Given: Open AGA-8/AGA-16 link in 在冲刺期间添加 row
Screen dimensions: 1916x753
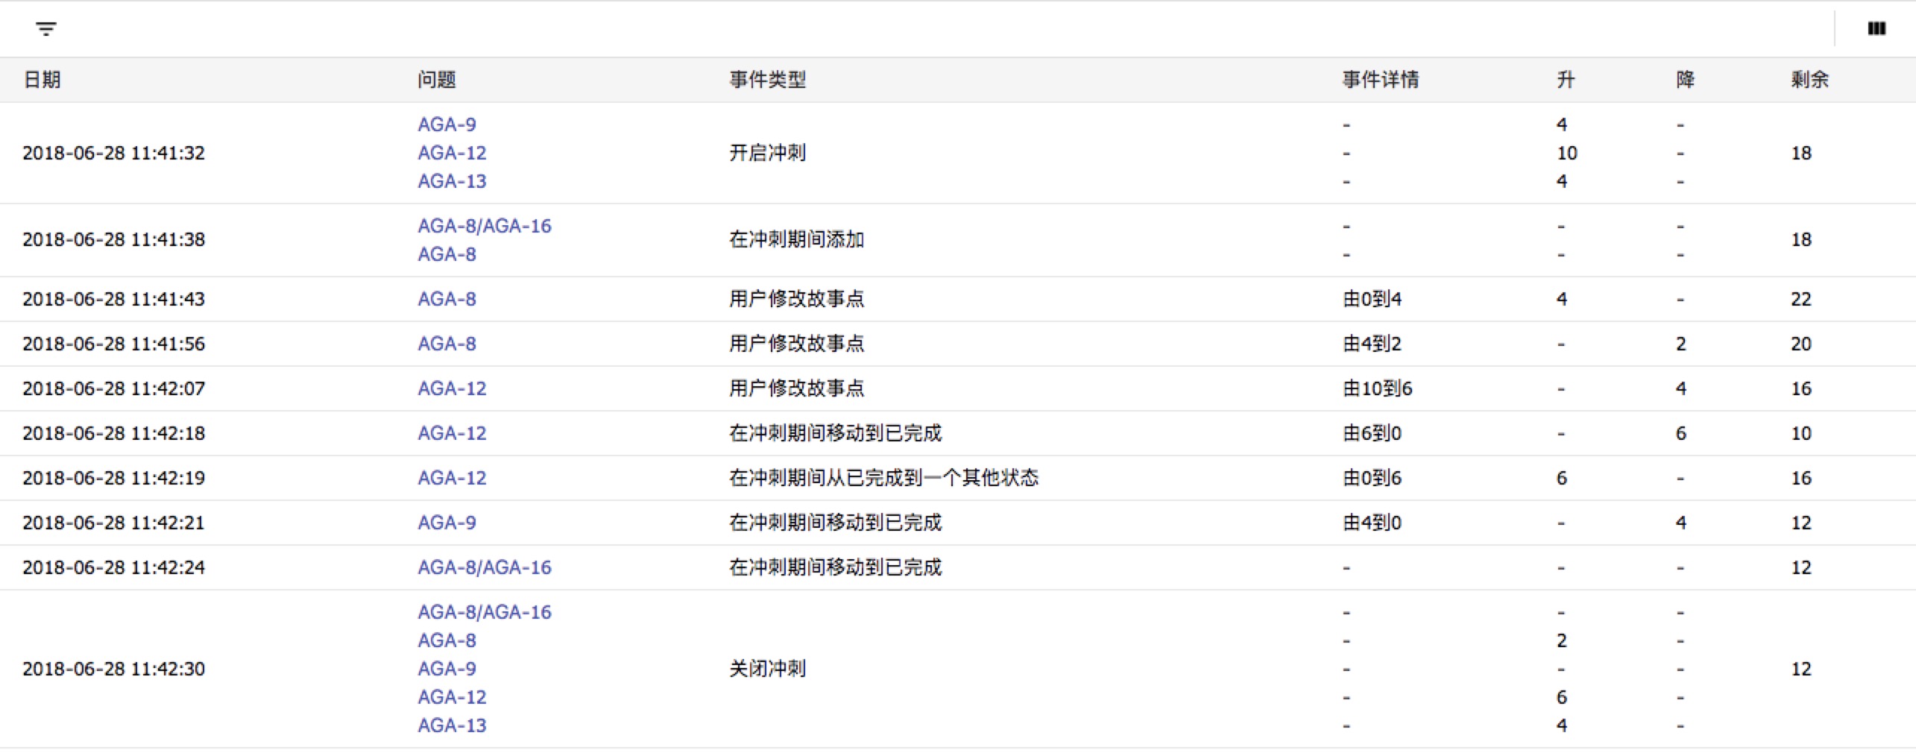Looking at the screenshot, I should click(x=485, y=226).
